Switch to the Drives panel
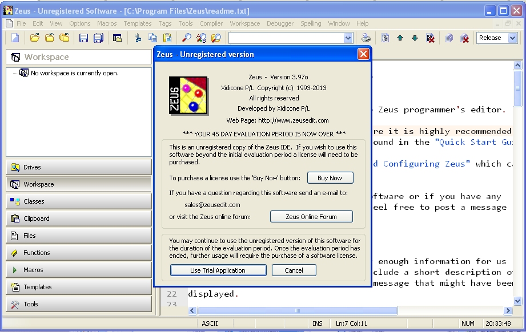526x332 pixels. coord(79,167)
